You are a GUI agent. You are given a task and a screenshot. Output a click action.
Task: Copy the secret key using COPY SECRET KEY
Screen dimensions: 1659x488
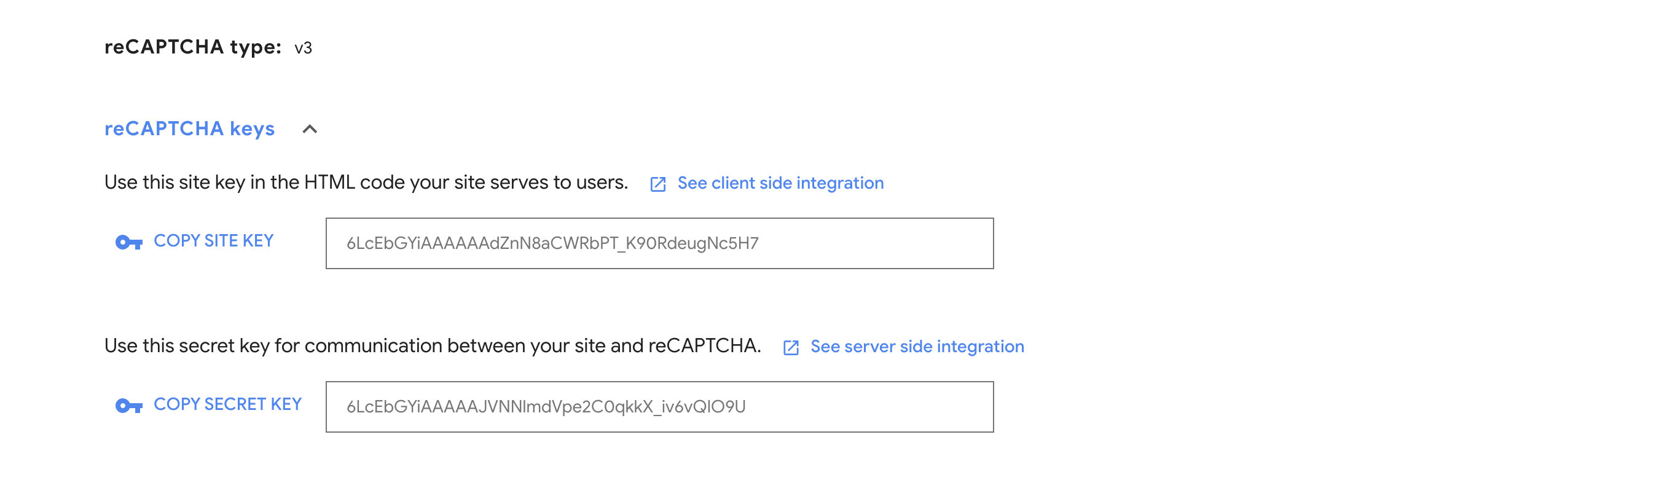pos(227,404)
